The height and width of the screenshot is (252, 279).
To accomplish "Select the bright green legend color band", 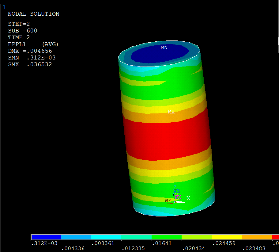I will tap(167, 237).
